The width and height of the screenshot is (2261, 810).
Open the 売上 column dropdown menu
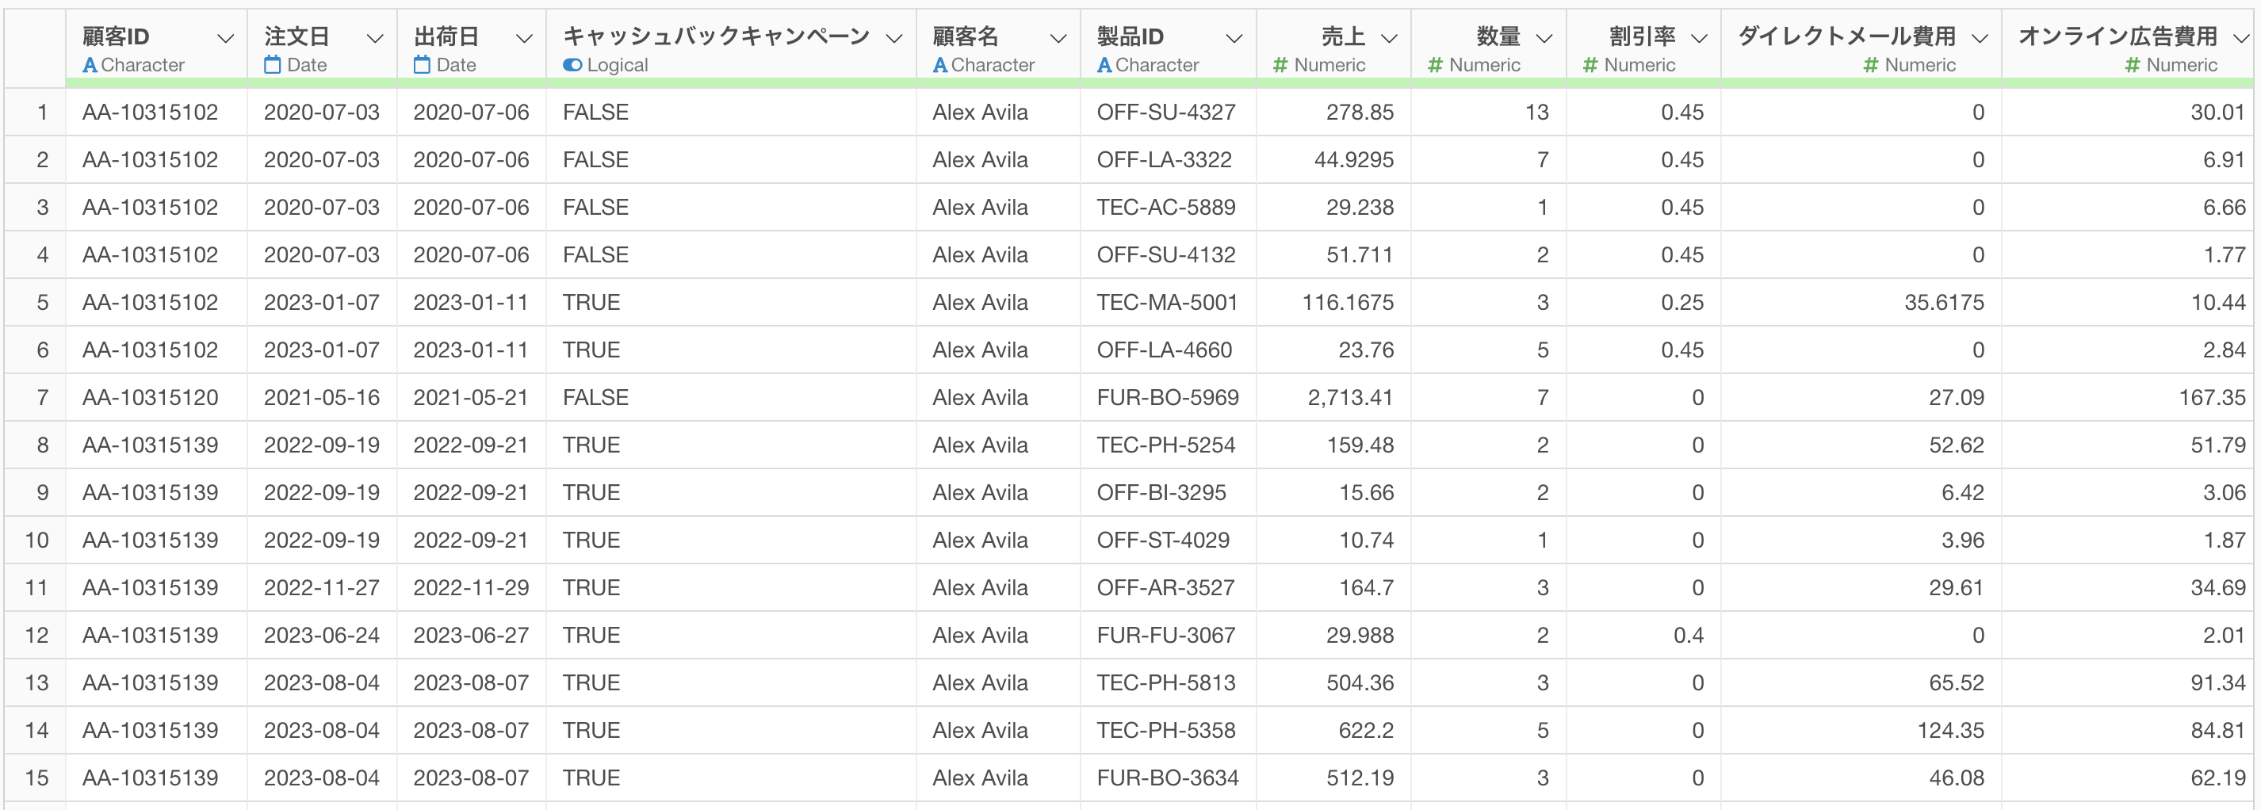click(1389, 38)
